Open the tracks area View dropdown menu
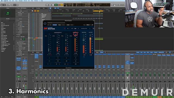Image resolution: width=174 pixels, height=98 pixels. pos(44,8)
